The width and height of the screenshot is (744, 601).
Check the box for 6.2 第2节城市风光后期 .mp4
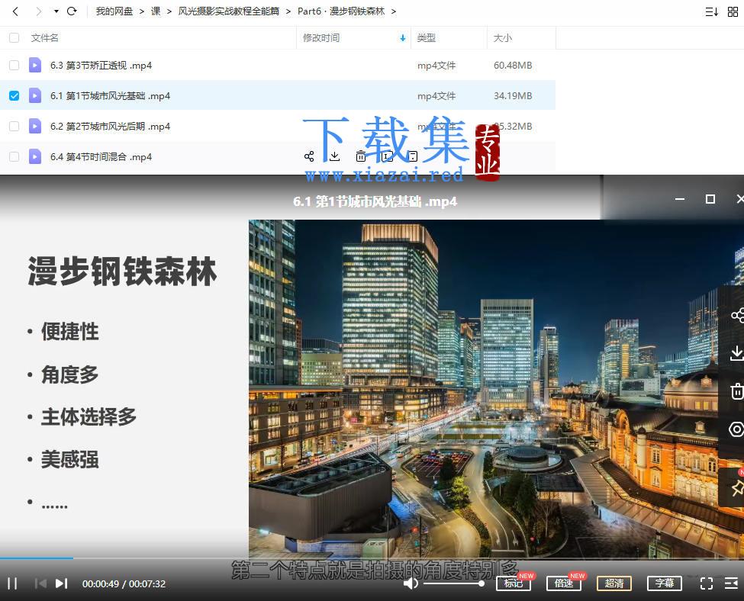(14, 126)
